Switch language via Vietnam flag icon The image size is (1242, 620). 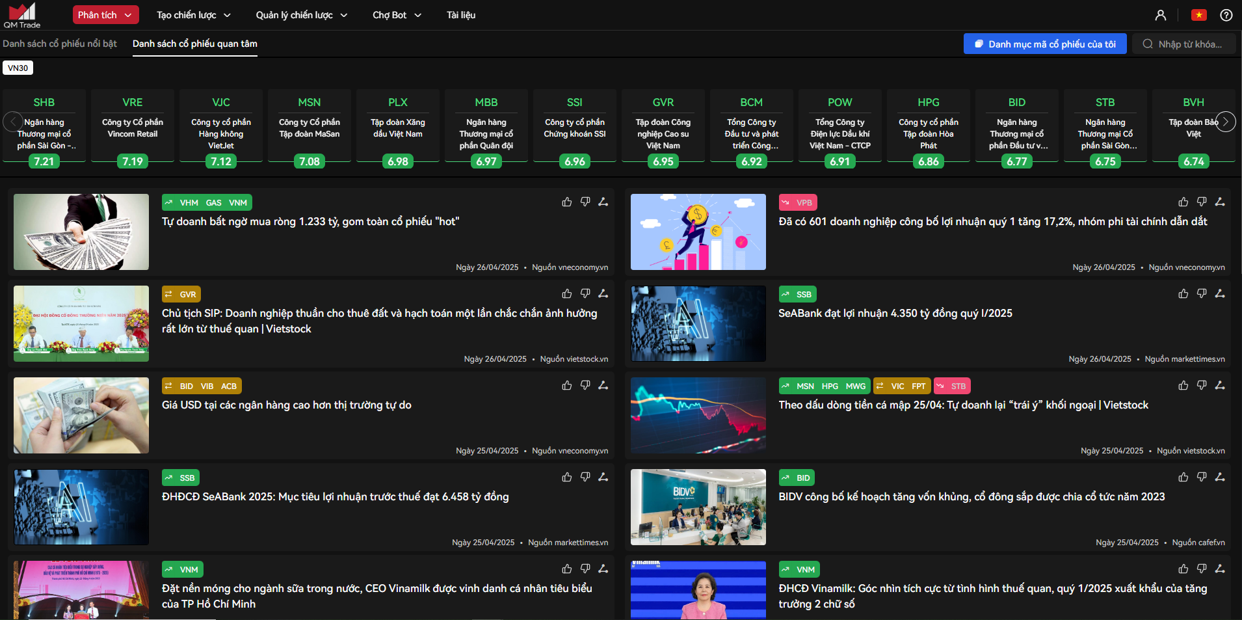1199,15
